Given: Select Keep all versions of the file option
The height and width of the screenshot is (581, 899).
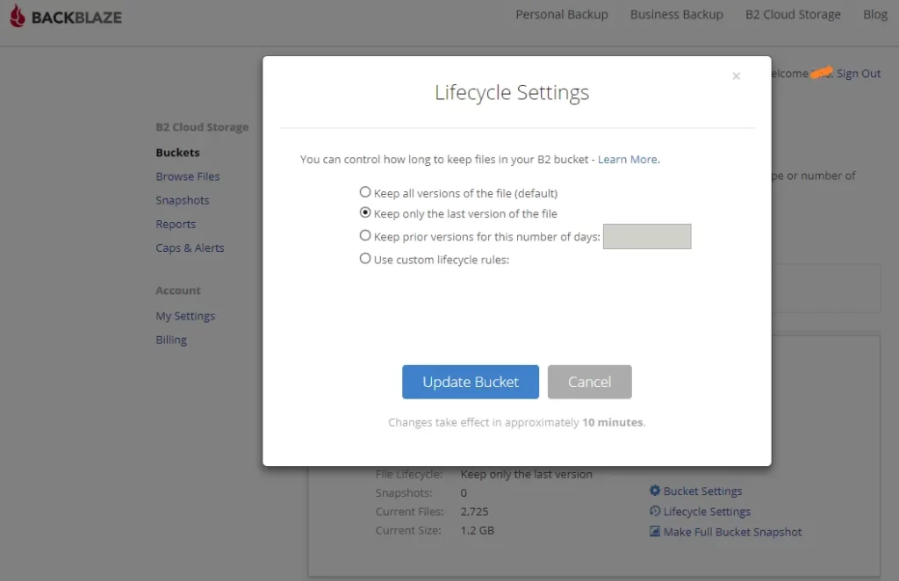Looking at the screenshot, I should click(365, 192).
